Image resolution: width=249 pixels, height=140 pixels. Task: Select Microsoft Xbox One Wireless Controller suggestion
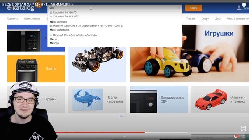pos(75,35)
